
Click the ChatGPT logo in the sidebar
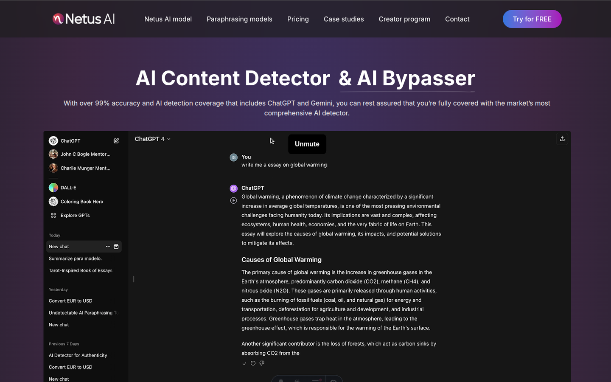pos(53,141)
